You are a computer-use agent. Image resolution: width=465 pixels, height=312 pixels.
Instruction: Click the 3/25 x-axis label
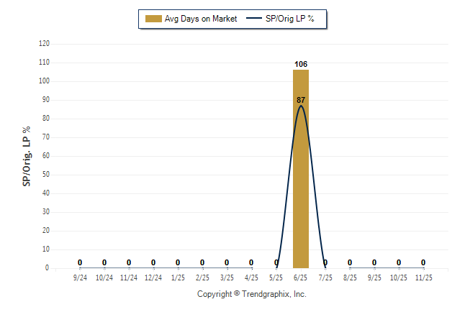(x=227, y=277)
